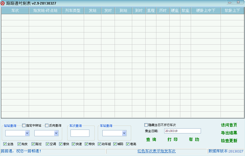This screenshot has height=156, width=245.
Task: Uncheck the 特快 checkbox
Action: [86, 144]
